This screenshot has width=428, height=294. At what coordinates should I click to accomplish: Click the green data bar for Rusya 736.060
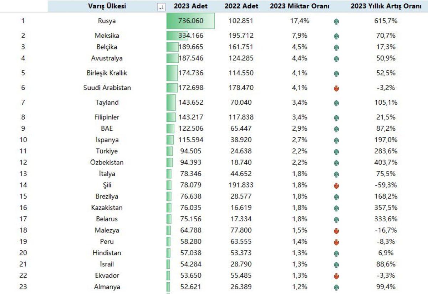(x=190, y=21)
